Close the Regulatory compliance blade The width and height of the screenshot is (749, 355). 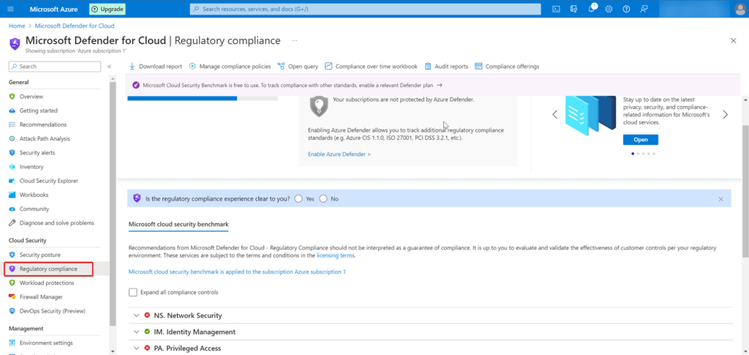point(733,40)
